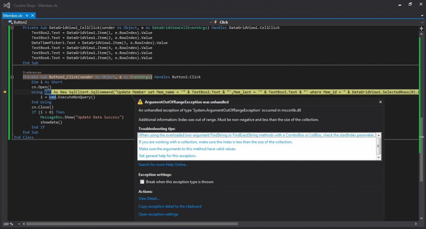Open the 100 % zoom dropdown

pos(19,224)
